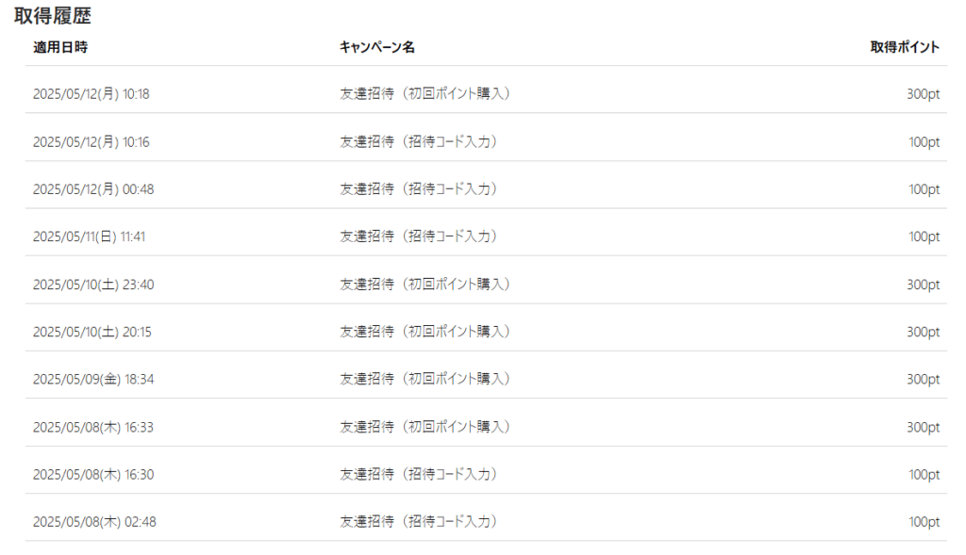The width and height of the screenshot is (966, 555).
Task: Click the 2025/05/11(日) 11:41 date cell
Action: coord(89,237)
